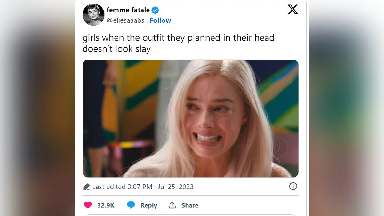The image size is (384, 216).
Task: Open the femme fatale display name
Action: (x=128, y=10)
